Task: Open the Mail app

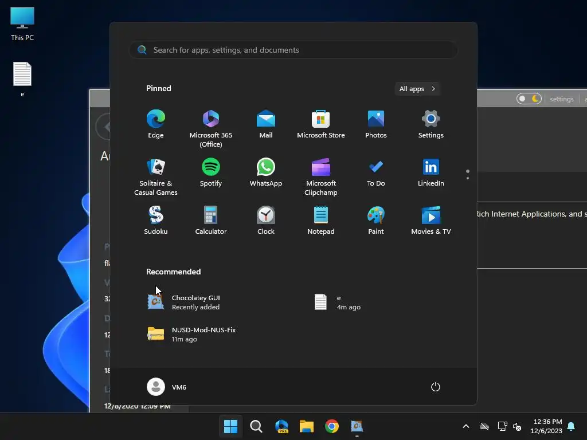Action: click(266, 124)
